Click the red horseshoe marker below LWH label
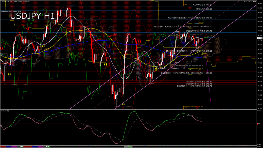The image size is (263, 148). 190,8
